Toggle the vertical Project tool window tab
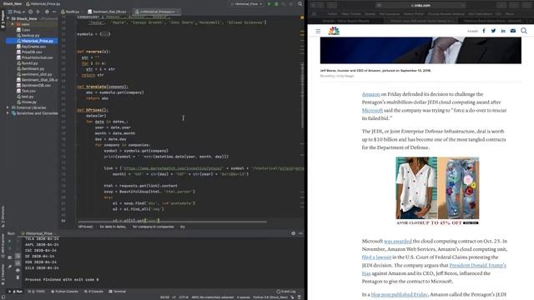 click(x=3, y=18)
